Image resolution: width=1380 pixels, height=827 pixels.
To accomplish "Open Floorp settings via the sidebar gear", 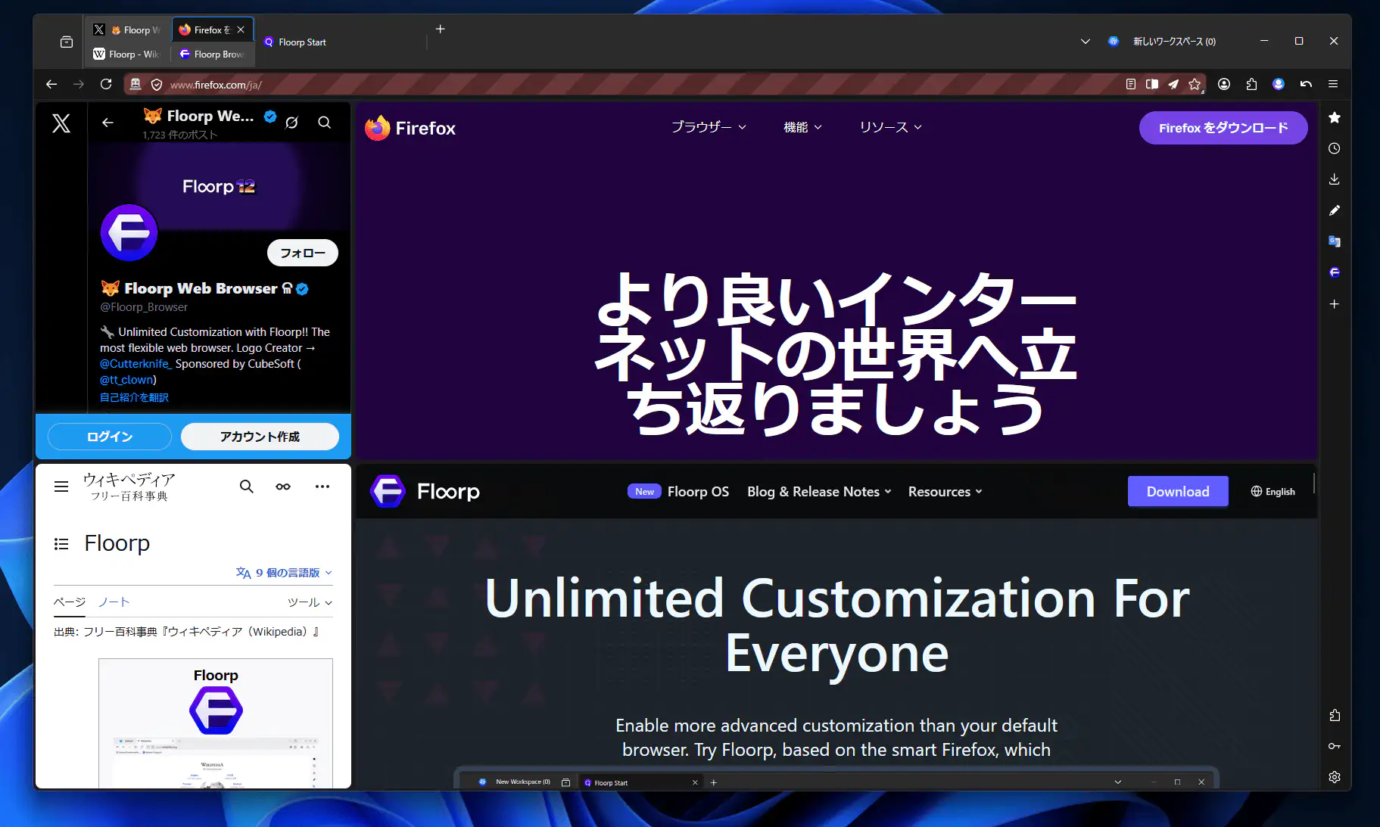I will tap(1335, 776).
